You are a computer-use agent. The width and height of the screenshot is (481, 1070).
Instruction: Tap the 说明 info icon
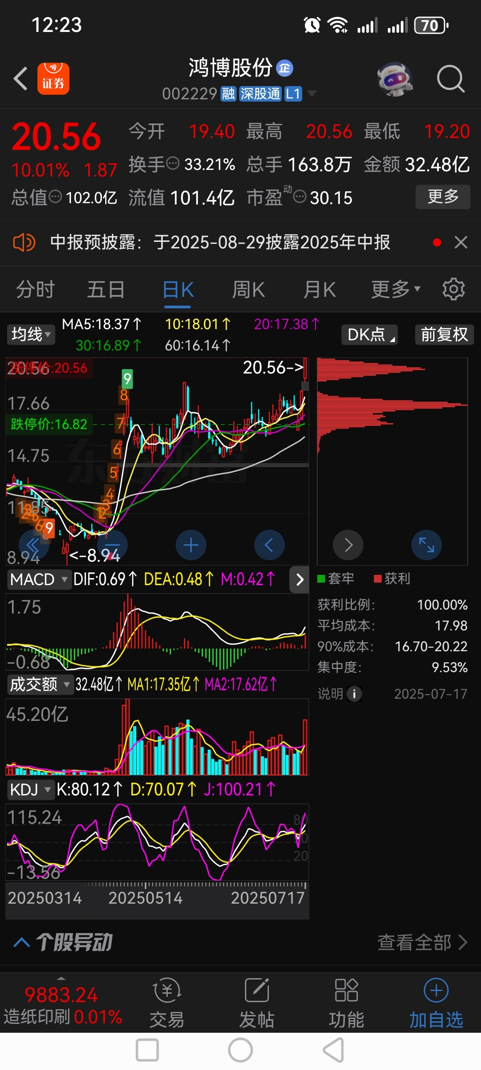pyautogui.click(x=354, y=694)
